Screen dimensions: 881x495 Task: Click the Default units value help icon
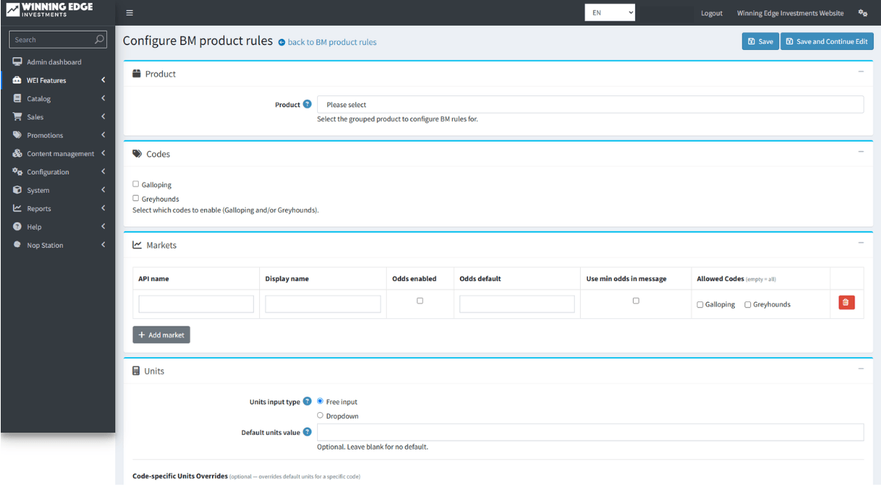[308, 432]
